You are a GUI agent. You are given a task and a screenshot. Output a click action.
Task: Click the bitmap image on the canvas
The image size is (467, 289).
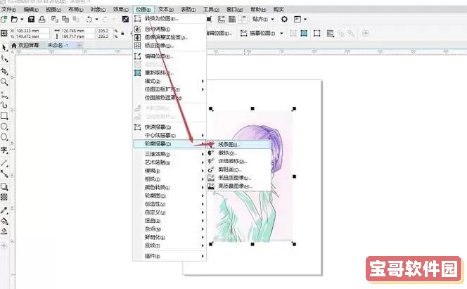[252, 176]
